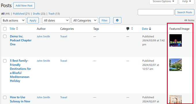Open the 5 Best Family-Friendly Destinations post
The height and width of the screenshot is (104, 196).
click(20, 71)
